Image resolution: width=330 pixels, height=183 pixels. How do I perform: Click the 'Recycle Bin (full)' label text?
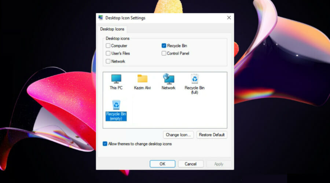[x=194, y=90]
